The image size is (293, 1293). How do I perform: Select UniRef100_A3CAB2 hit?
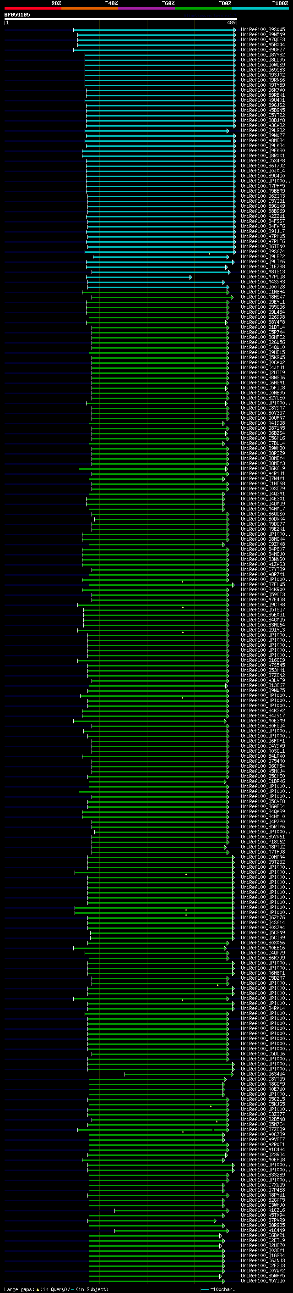[262, 126]
